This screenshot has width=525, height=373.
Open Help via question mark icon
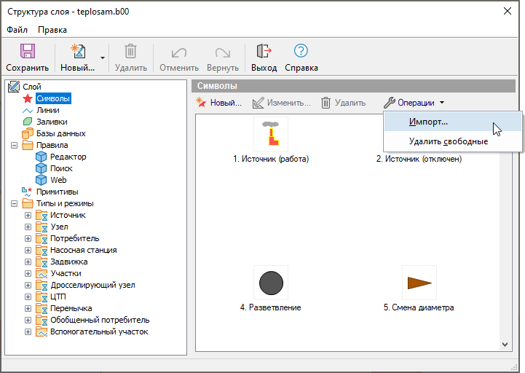pos(301,52)
